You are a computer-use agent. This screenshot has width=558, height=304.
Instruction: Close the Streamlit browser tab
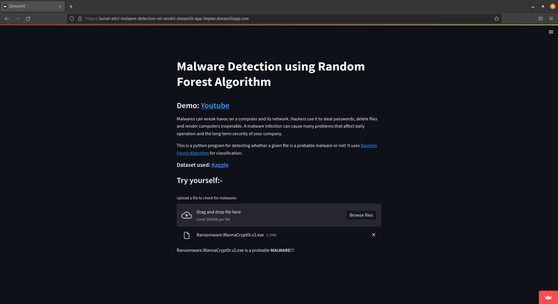(60, 6)
